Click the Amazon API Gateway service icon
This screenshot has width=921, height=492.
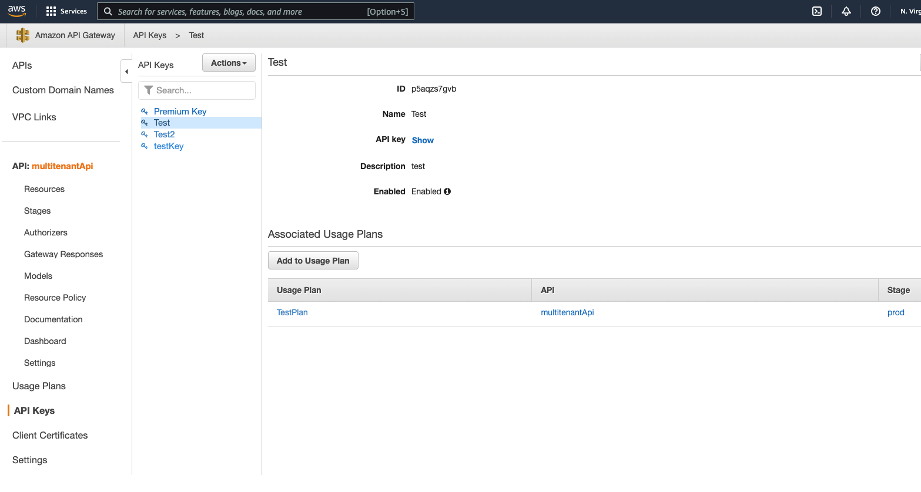pos(22,35)
